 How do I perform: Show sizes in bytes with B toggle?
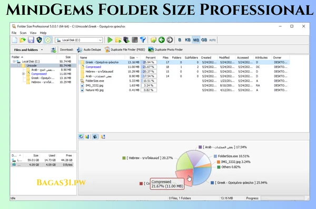tap(180, 40)
